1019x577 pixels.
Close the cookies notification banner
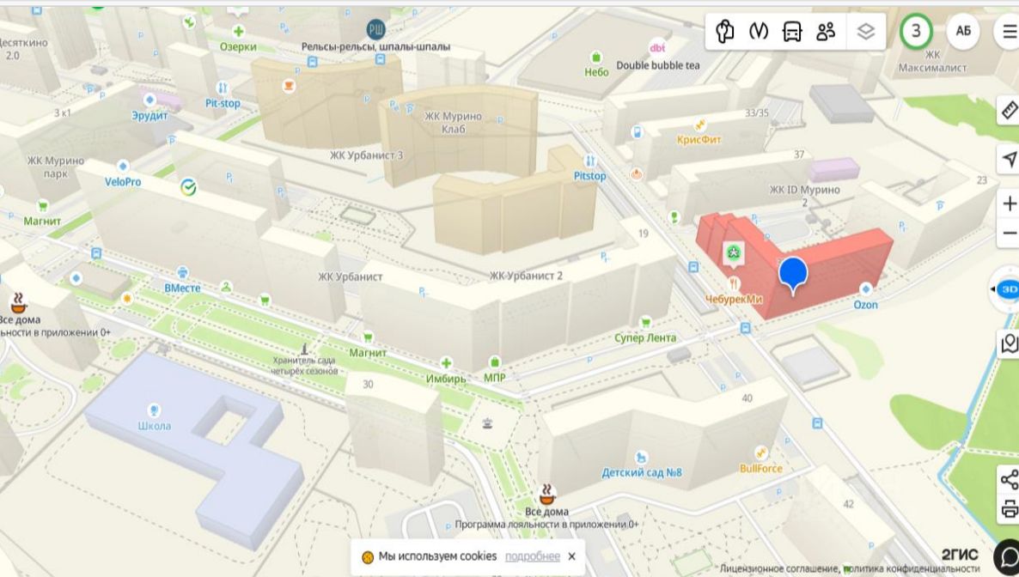[x=572, y=557]
